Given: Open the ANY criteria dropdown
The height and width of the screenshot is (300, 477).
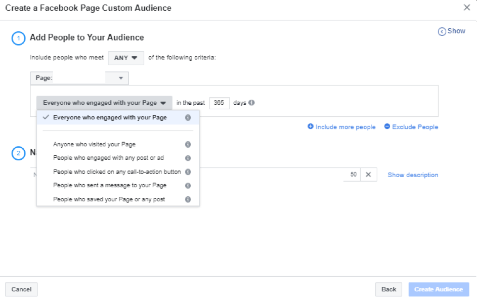Looking at the screenshot, I should pos(125,58).
